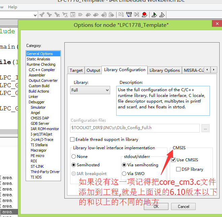Select the Library Configuration tab

[x=125, y=70]
